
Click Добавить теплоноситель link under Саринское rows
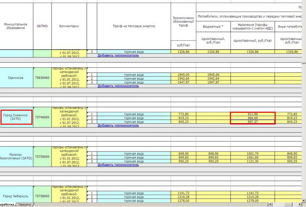tap(118, 86)
